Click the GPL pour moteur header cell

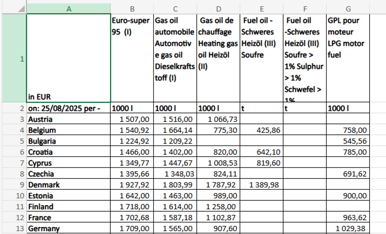tap(348, 59)
